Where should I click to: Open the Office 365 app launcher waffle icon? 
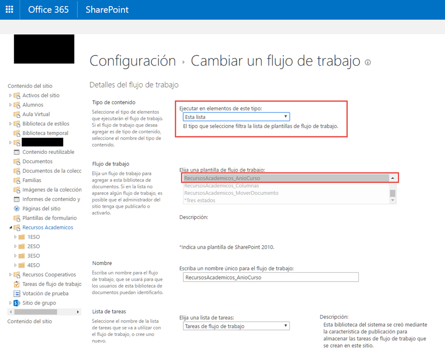[9, 9]
